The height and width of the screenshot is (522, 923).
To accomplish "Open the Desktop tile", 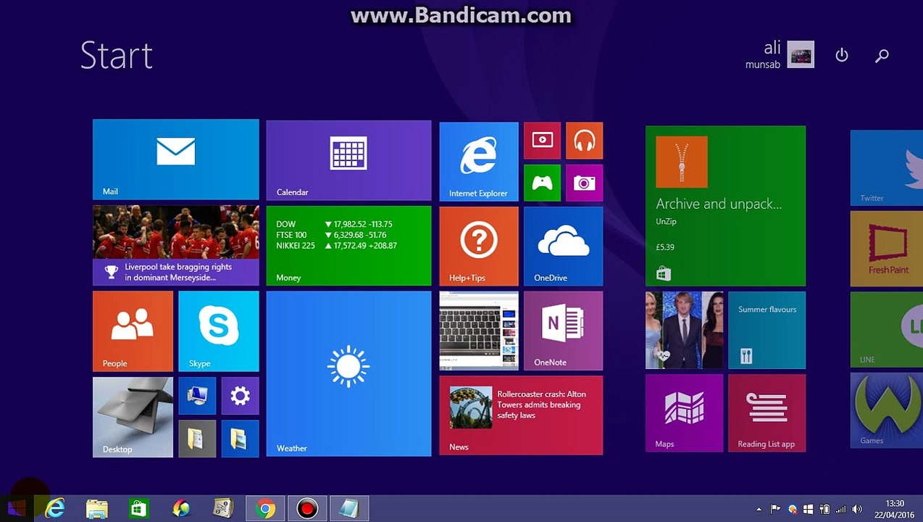I will pos(133,417).
